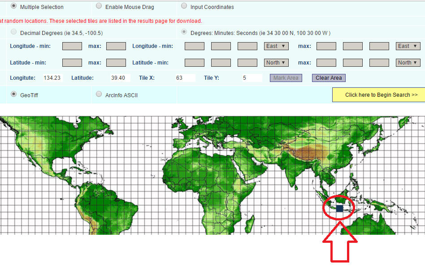Choose "Decimal Degrees" coordinate format
Viewport: 425px width, 267px height.
(14, 32)
